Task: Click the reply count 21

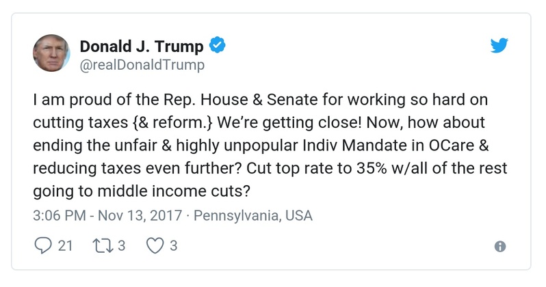Action: (65, 246)
